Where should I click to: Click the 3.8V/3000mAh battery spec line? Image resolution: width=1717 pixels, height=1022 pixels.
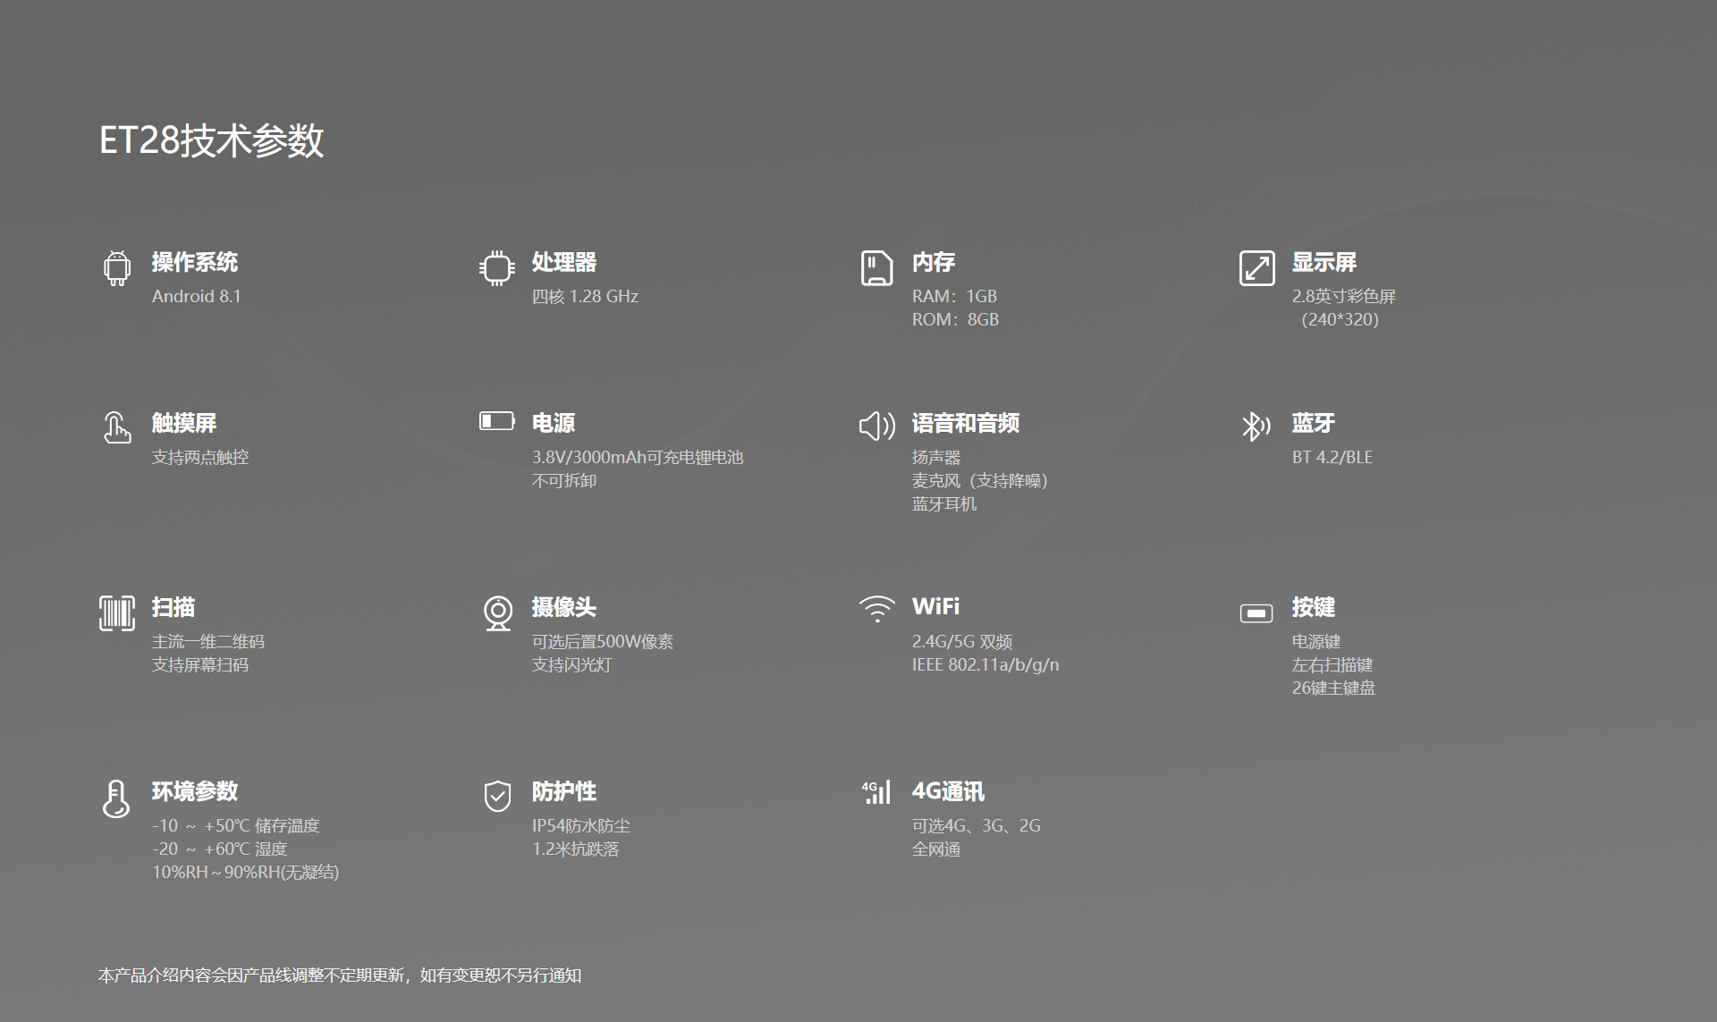(638, 457)
